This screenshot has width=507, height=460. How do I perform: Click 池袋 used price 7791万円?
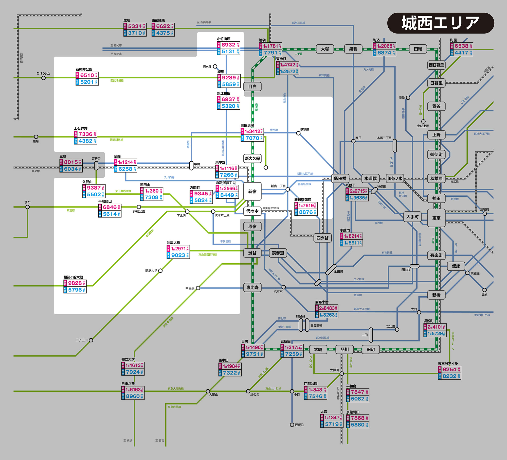[270, 53]
